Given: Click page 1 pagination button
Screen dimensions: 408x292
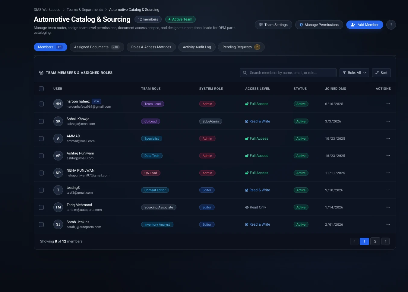Looking at the screenshot, I should [364, 241].
